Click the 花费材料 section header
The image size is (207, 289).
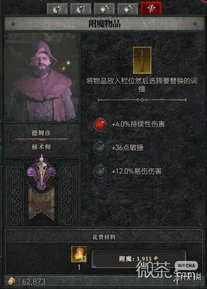(104, 237)
